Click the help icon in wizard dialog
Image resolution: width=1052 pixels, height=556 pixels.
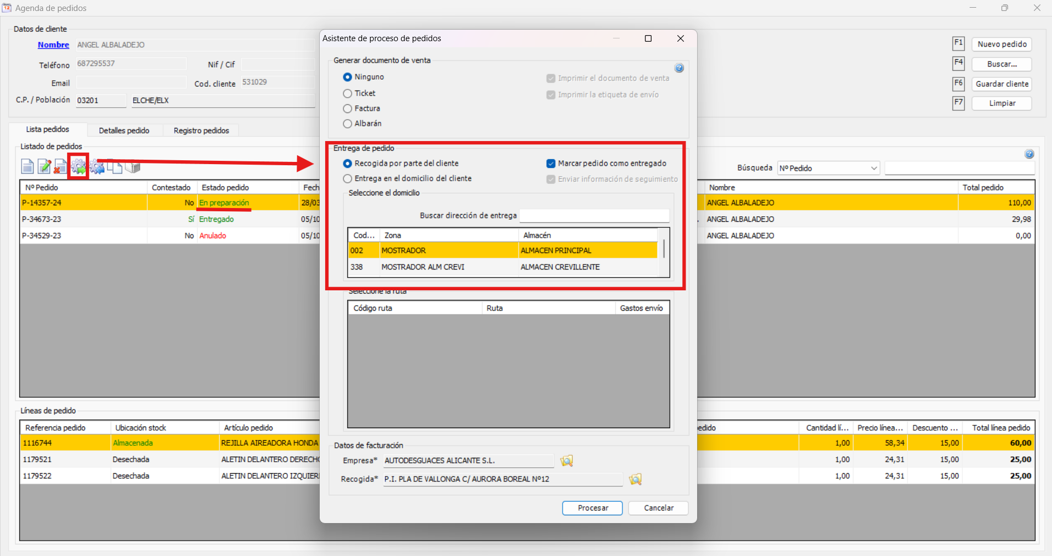click(679, 68)
